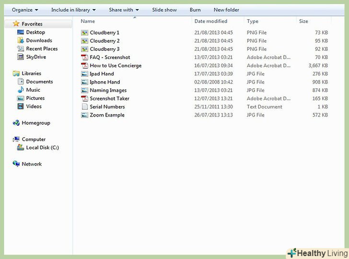The width and height of the screenshot is (349, 259).
Task: Click the Pictures library icon
Action: 21,98
